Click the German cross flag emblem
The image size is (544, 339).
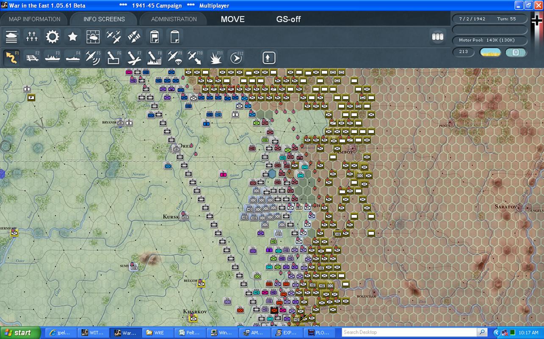point(536,21)
